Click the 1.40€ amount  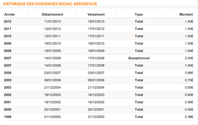coord(189,21)
